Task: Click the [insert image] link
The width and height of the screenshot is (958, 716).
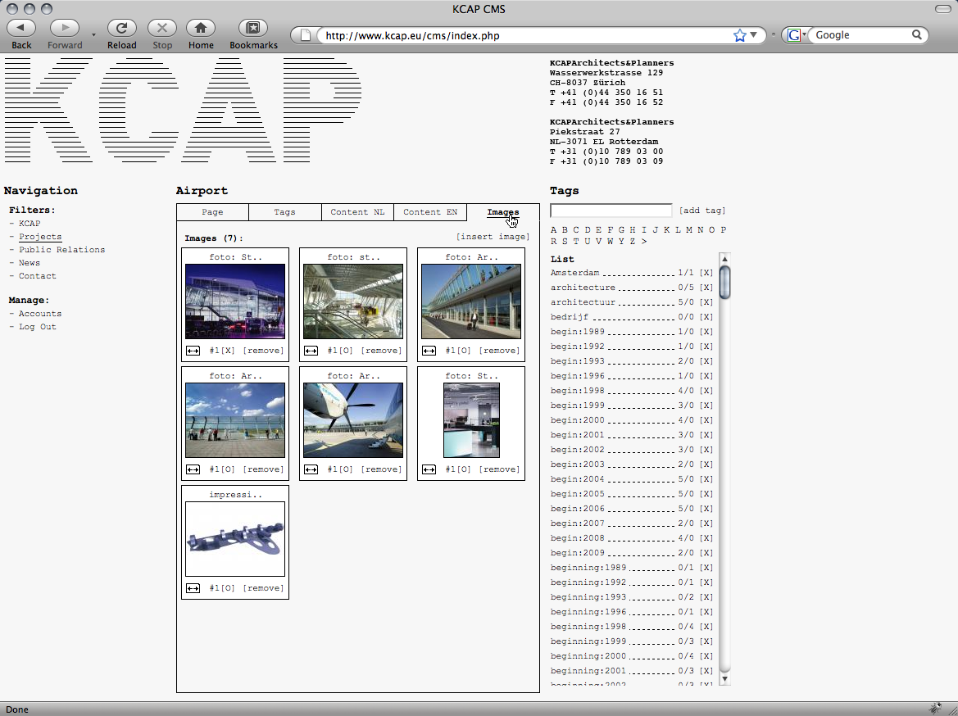Action: click(x=493, y=237)
